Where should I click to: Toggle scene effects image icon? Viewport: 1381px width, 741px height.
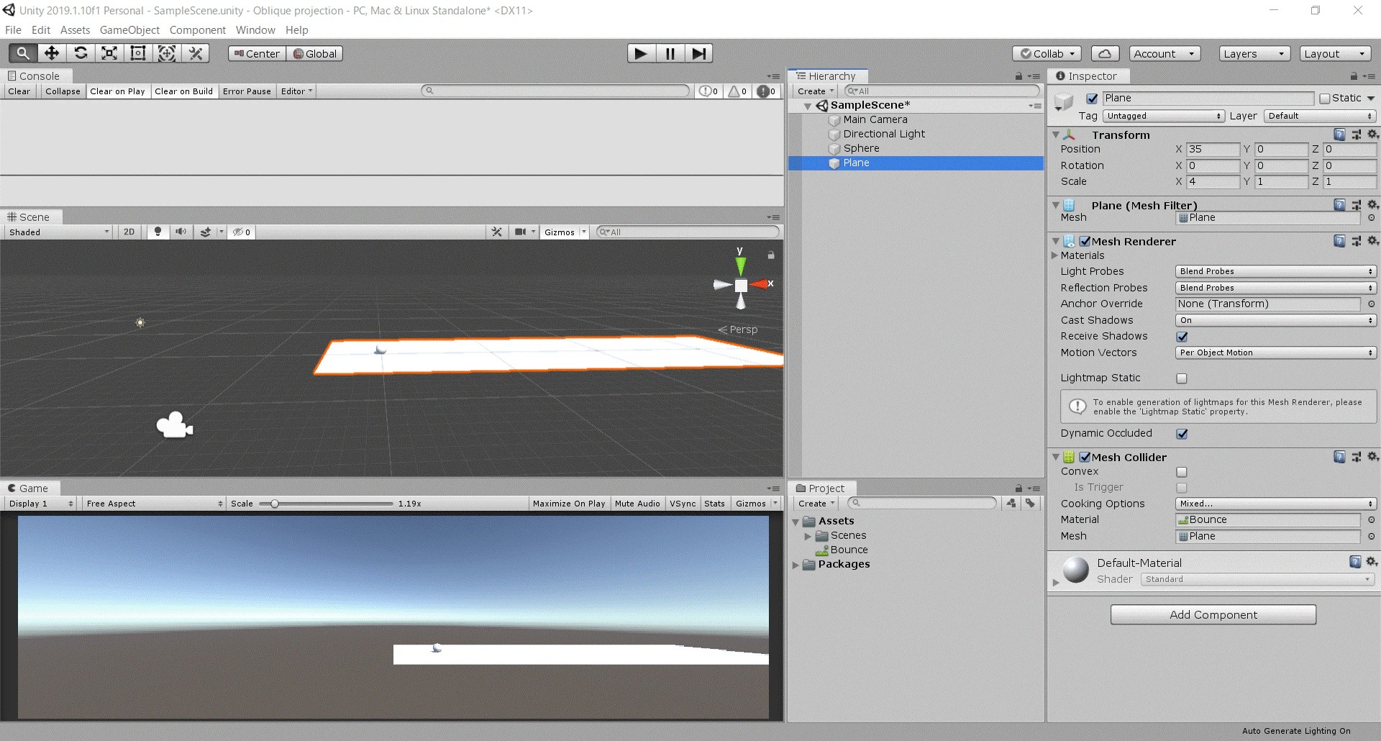(x=206, y=232)
